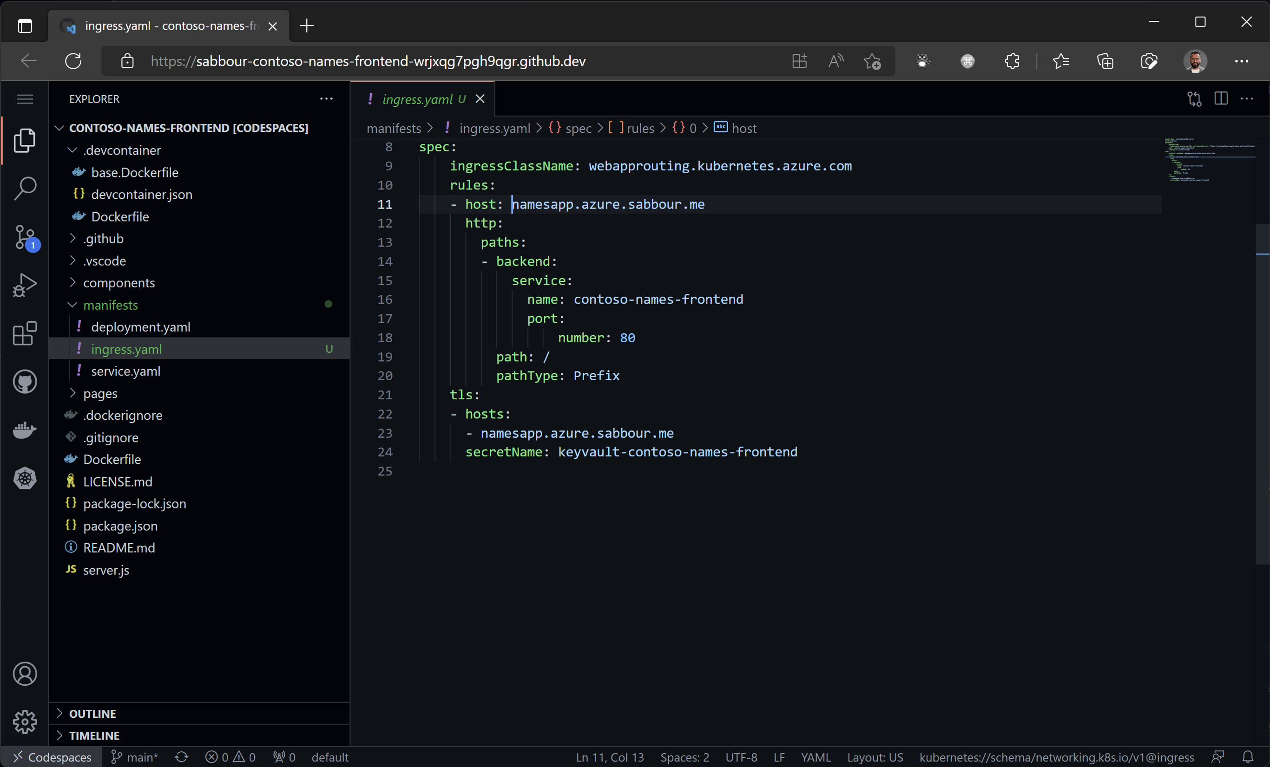The height and width of the screenshot is (767, 1270).
Task: Open notifications bell in status bar
Action: 1248,757
